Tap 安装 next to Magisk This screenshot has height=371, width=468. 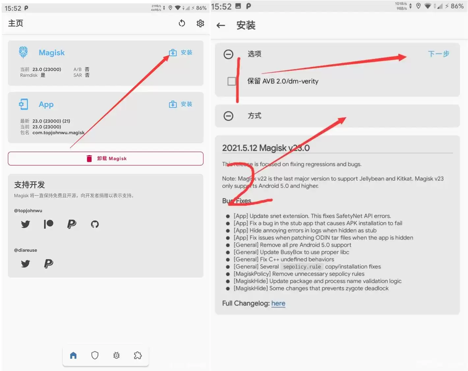(181, 53)
